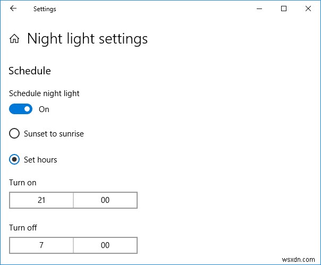The width and height of the screenshot is (321, 265).
Task: Maximize the Settings window
Action: pos(284,8)
